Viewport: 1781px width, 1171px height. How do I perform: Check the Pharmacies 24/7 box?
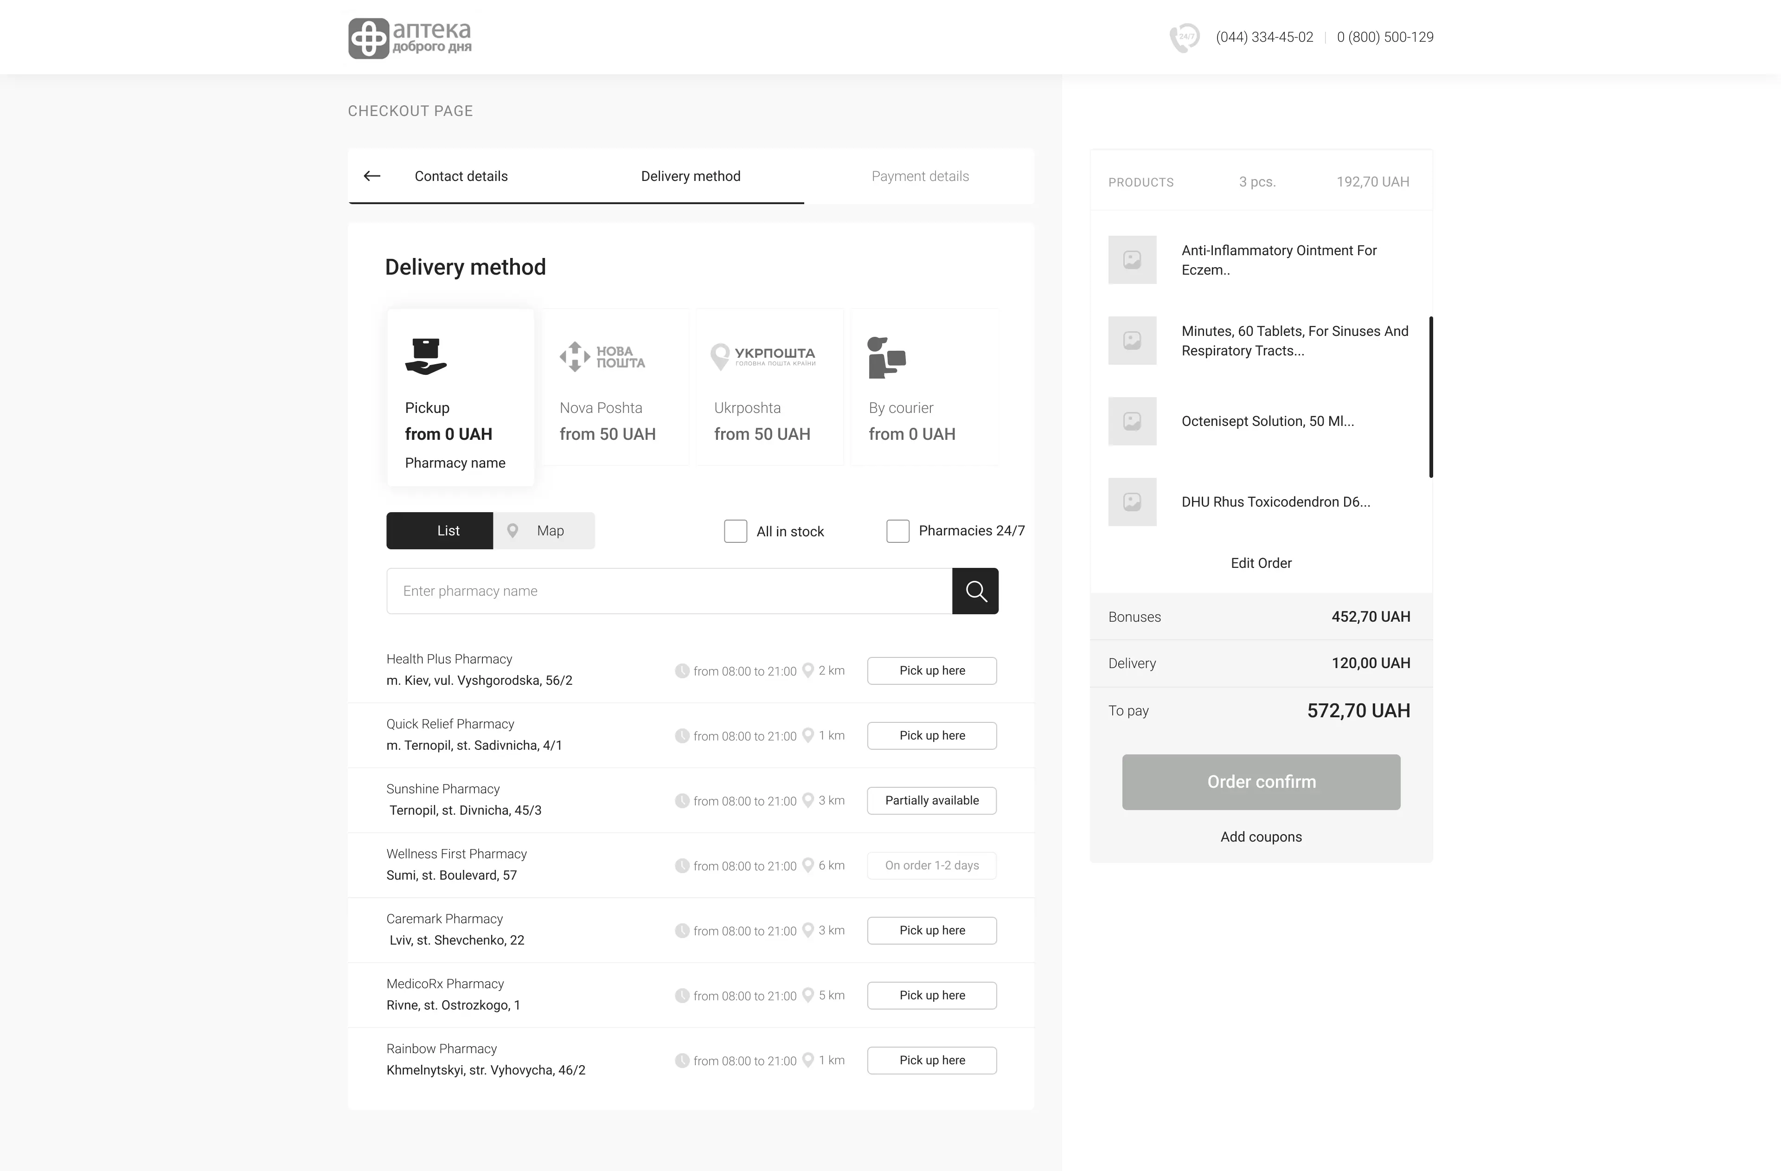[x=897, y=531]
